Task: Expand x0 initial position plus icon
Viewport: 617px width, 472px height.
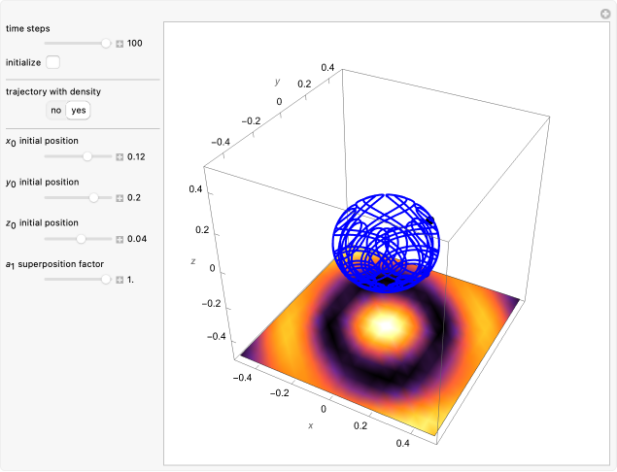Action: pos(120,156)
